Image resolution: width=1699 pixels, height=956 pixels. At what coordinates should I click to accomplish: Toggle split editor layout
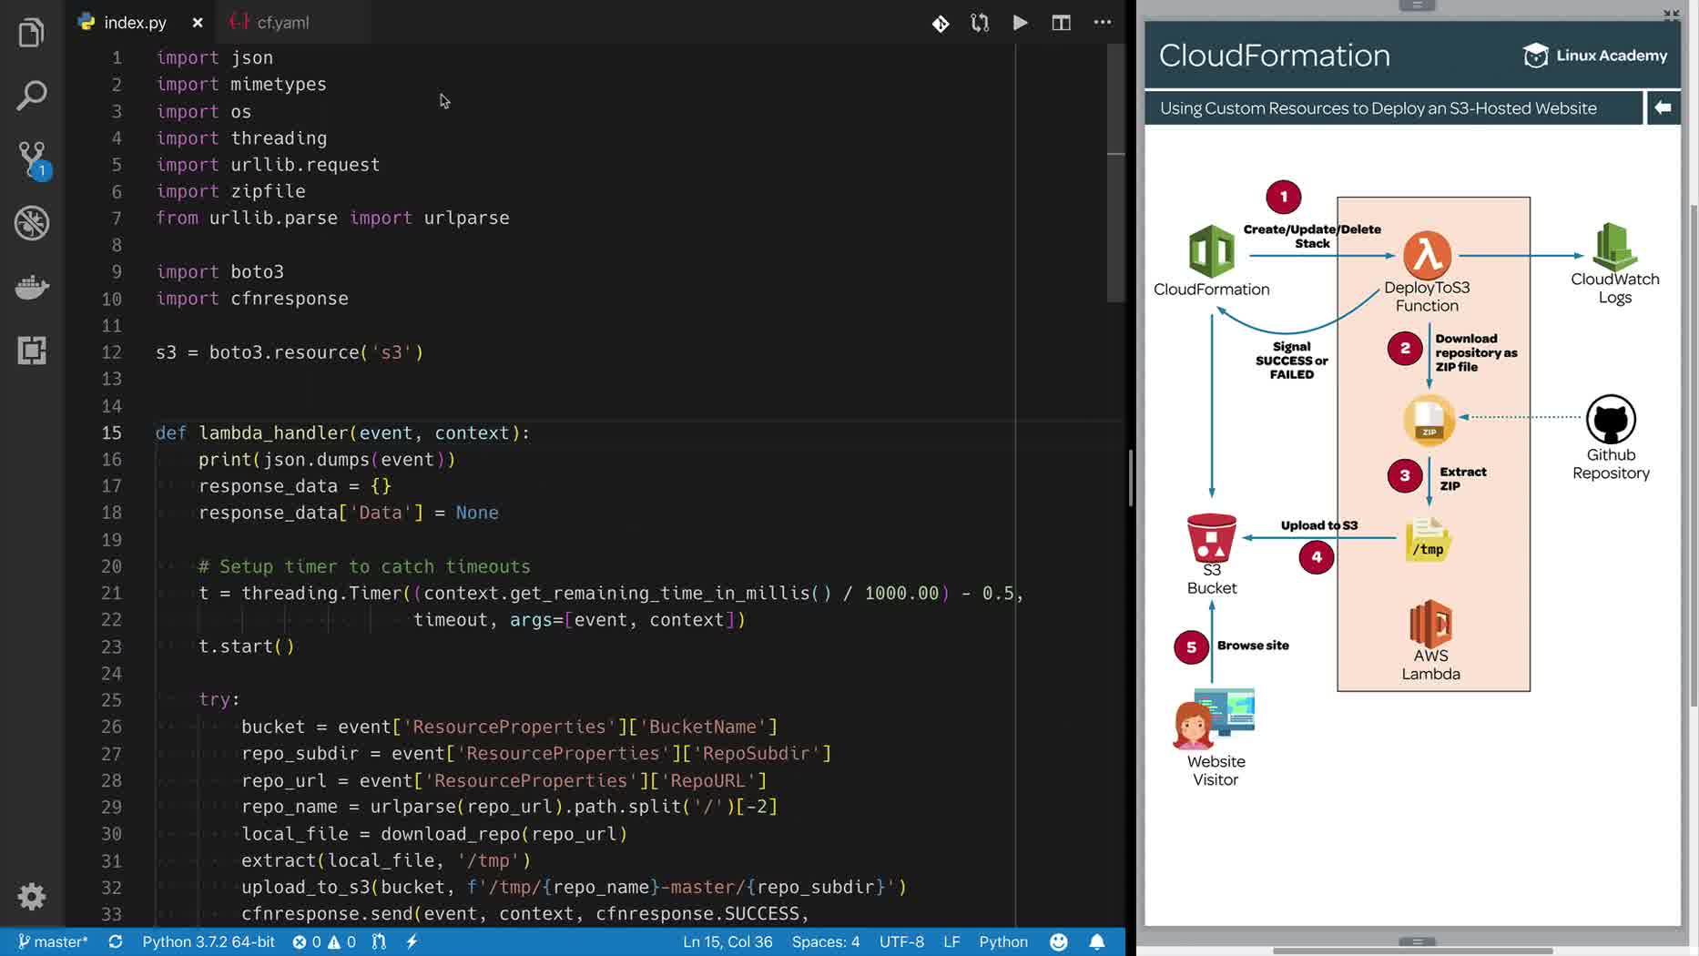1061,23
